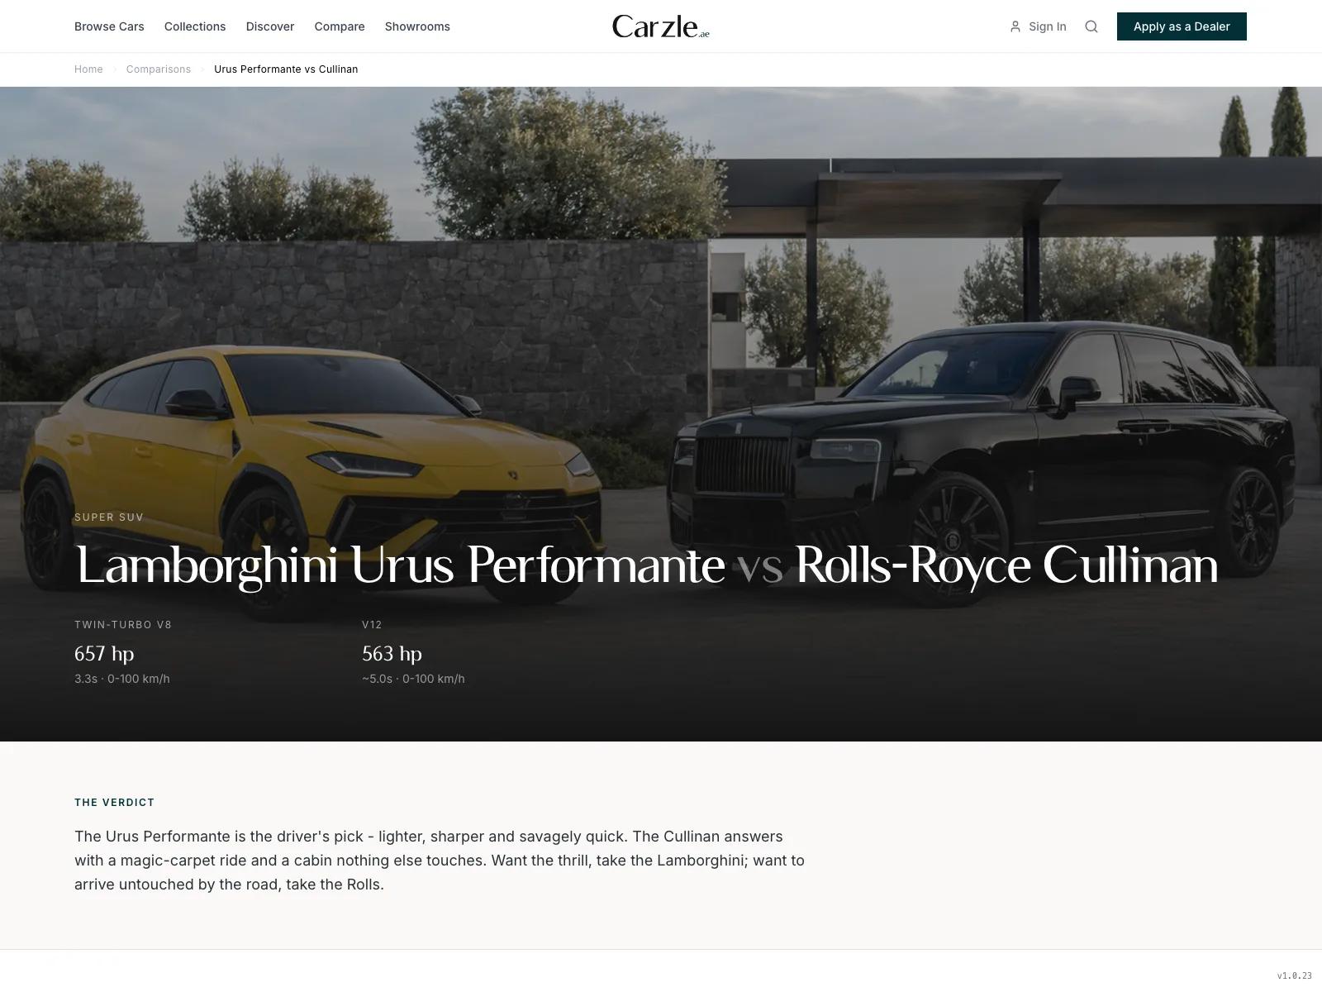Click the v1.0.23 version label

tap(1295, 976)
